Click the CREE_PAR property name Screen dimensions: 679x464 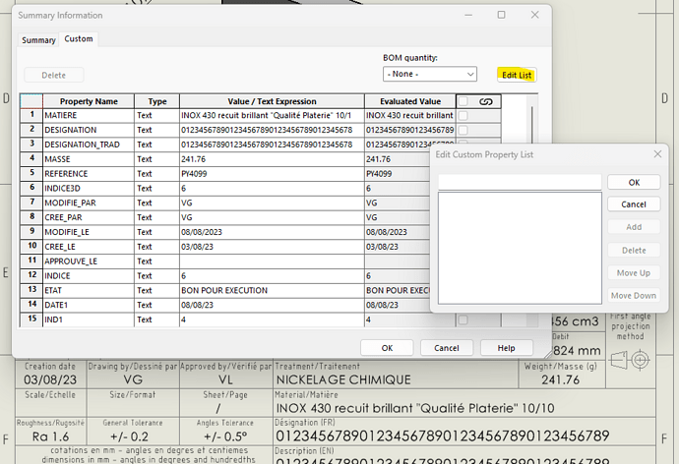point(89,217)
